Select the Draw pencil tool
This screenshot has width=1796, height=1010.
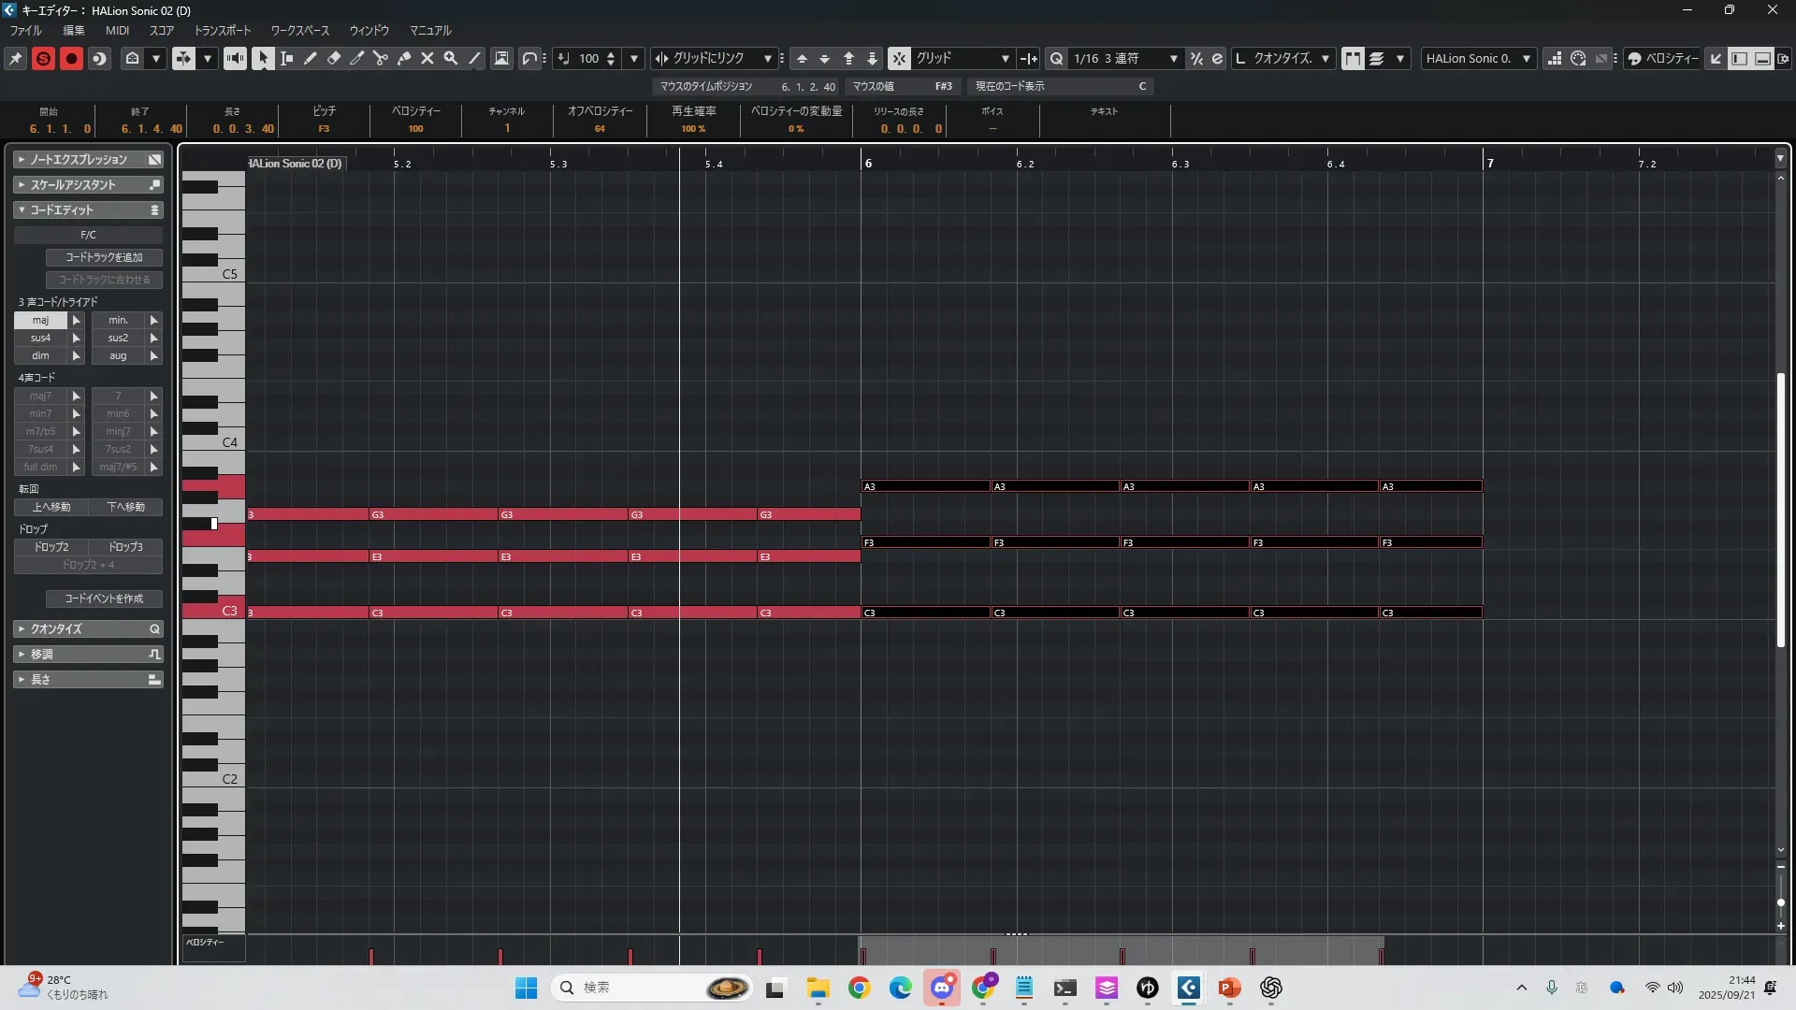[311, 58]
